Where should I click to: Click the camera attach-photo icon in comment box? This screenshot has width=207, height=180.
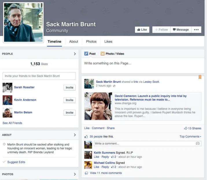tap(197, 143)
